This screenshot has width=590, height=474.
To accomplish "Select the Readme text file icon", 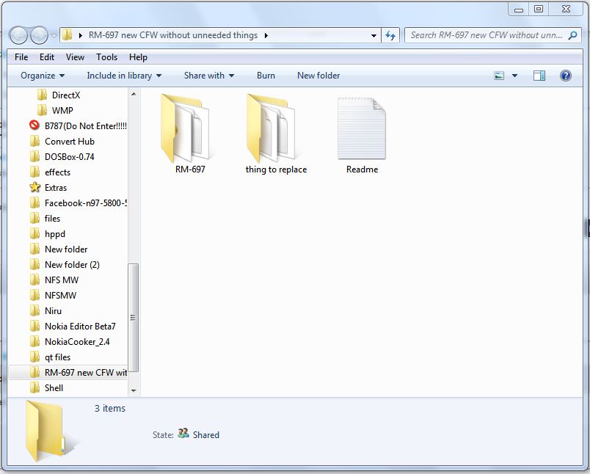I will (x=362, y=128).
